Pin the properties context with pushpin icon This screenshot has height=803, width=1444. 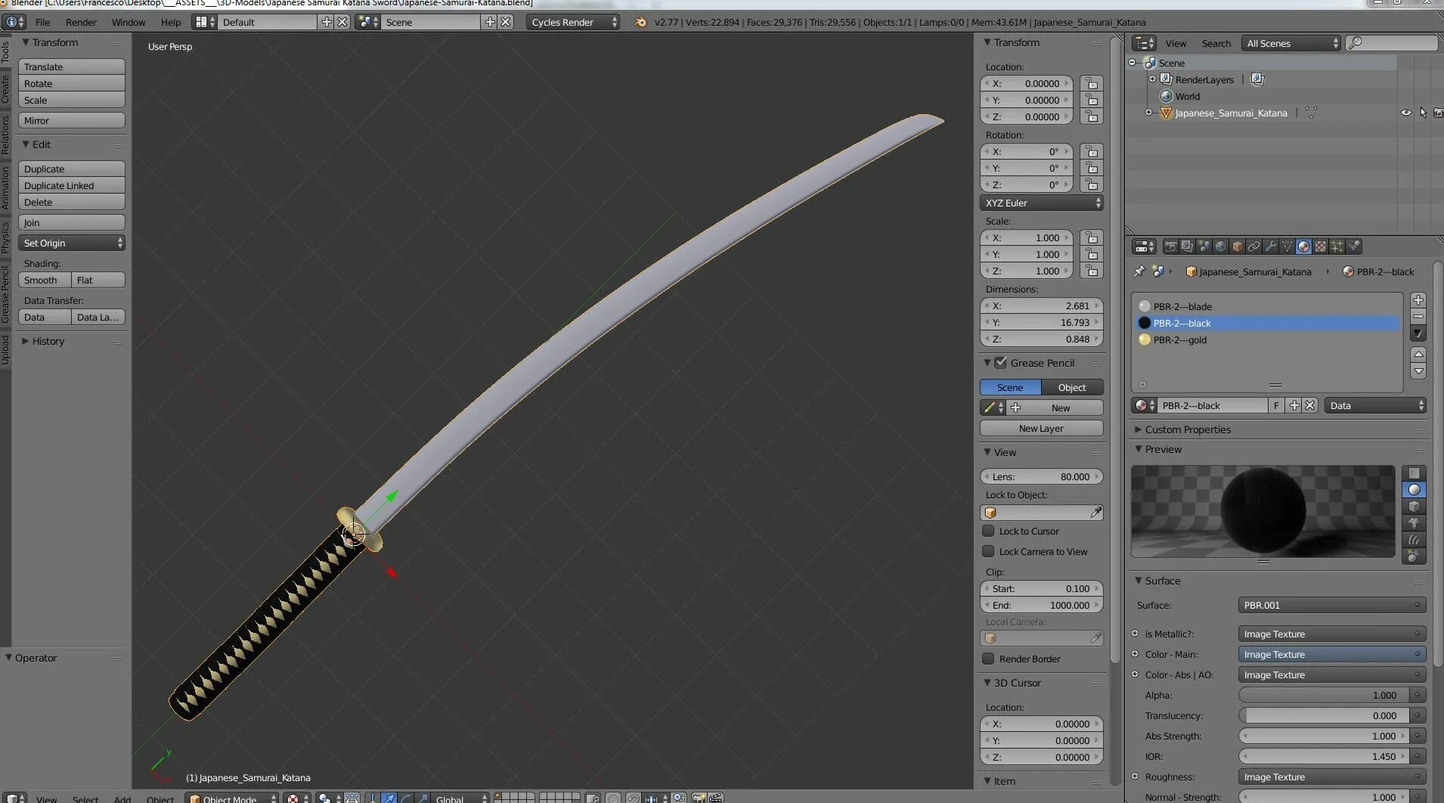[x=1139, y=271]
